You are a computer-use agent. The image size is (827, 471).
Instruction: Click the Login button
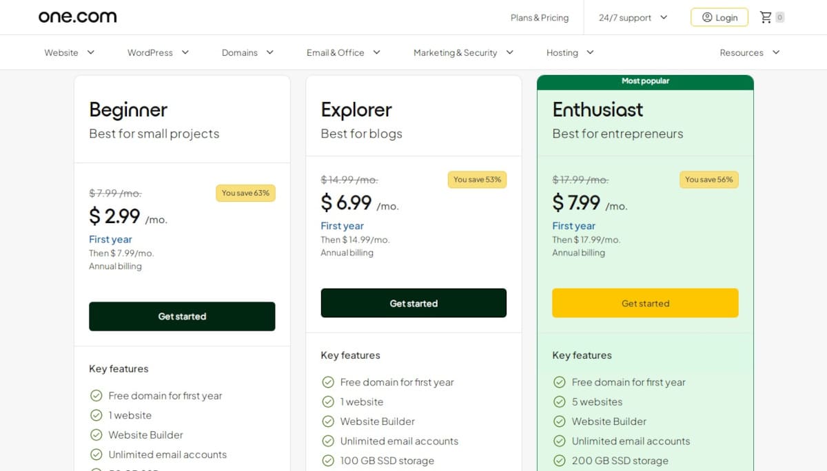(719, 17)
